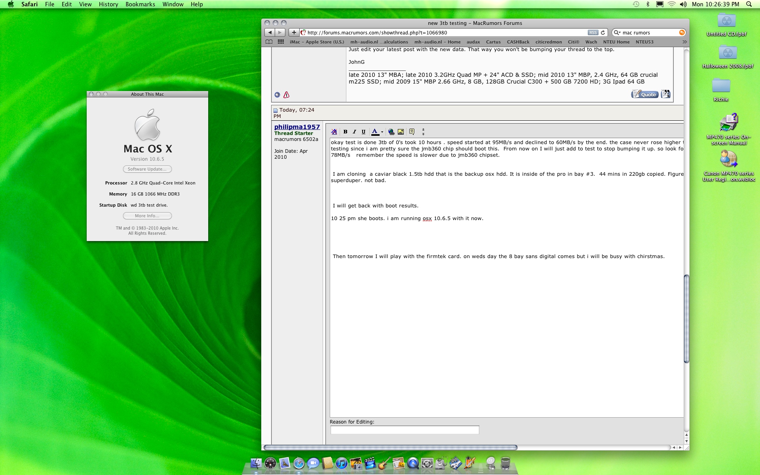Open the History menu
Image resolution: width=760 pixels, height=475 pixels.
pos(108,4)
